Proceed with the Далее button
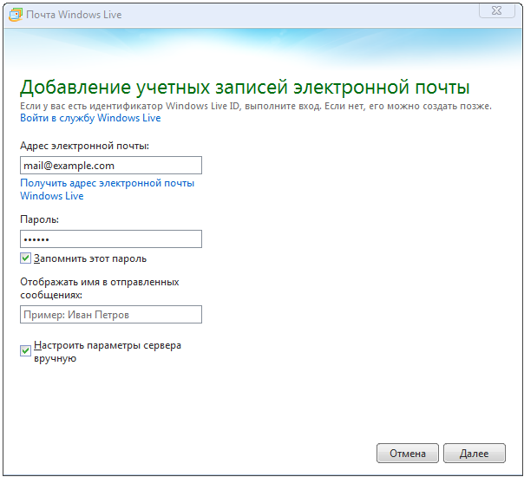This screenshot has height=477, width=524. pyautogui.click(x=475, y=454)
